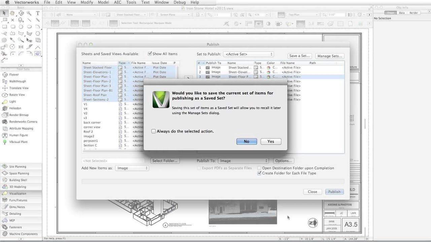The height and width of the screenshot is (242, 431).
Task: Choose the Flyover tool in Visualization set
Action: click(14, 75)
